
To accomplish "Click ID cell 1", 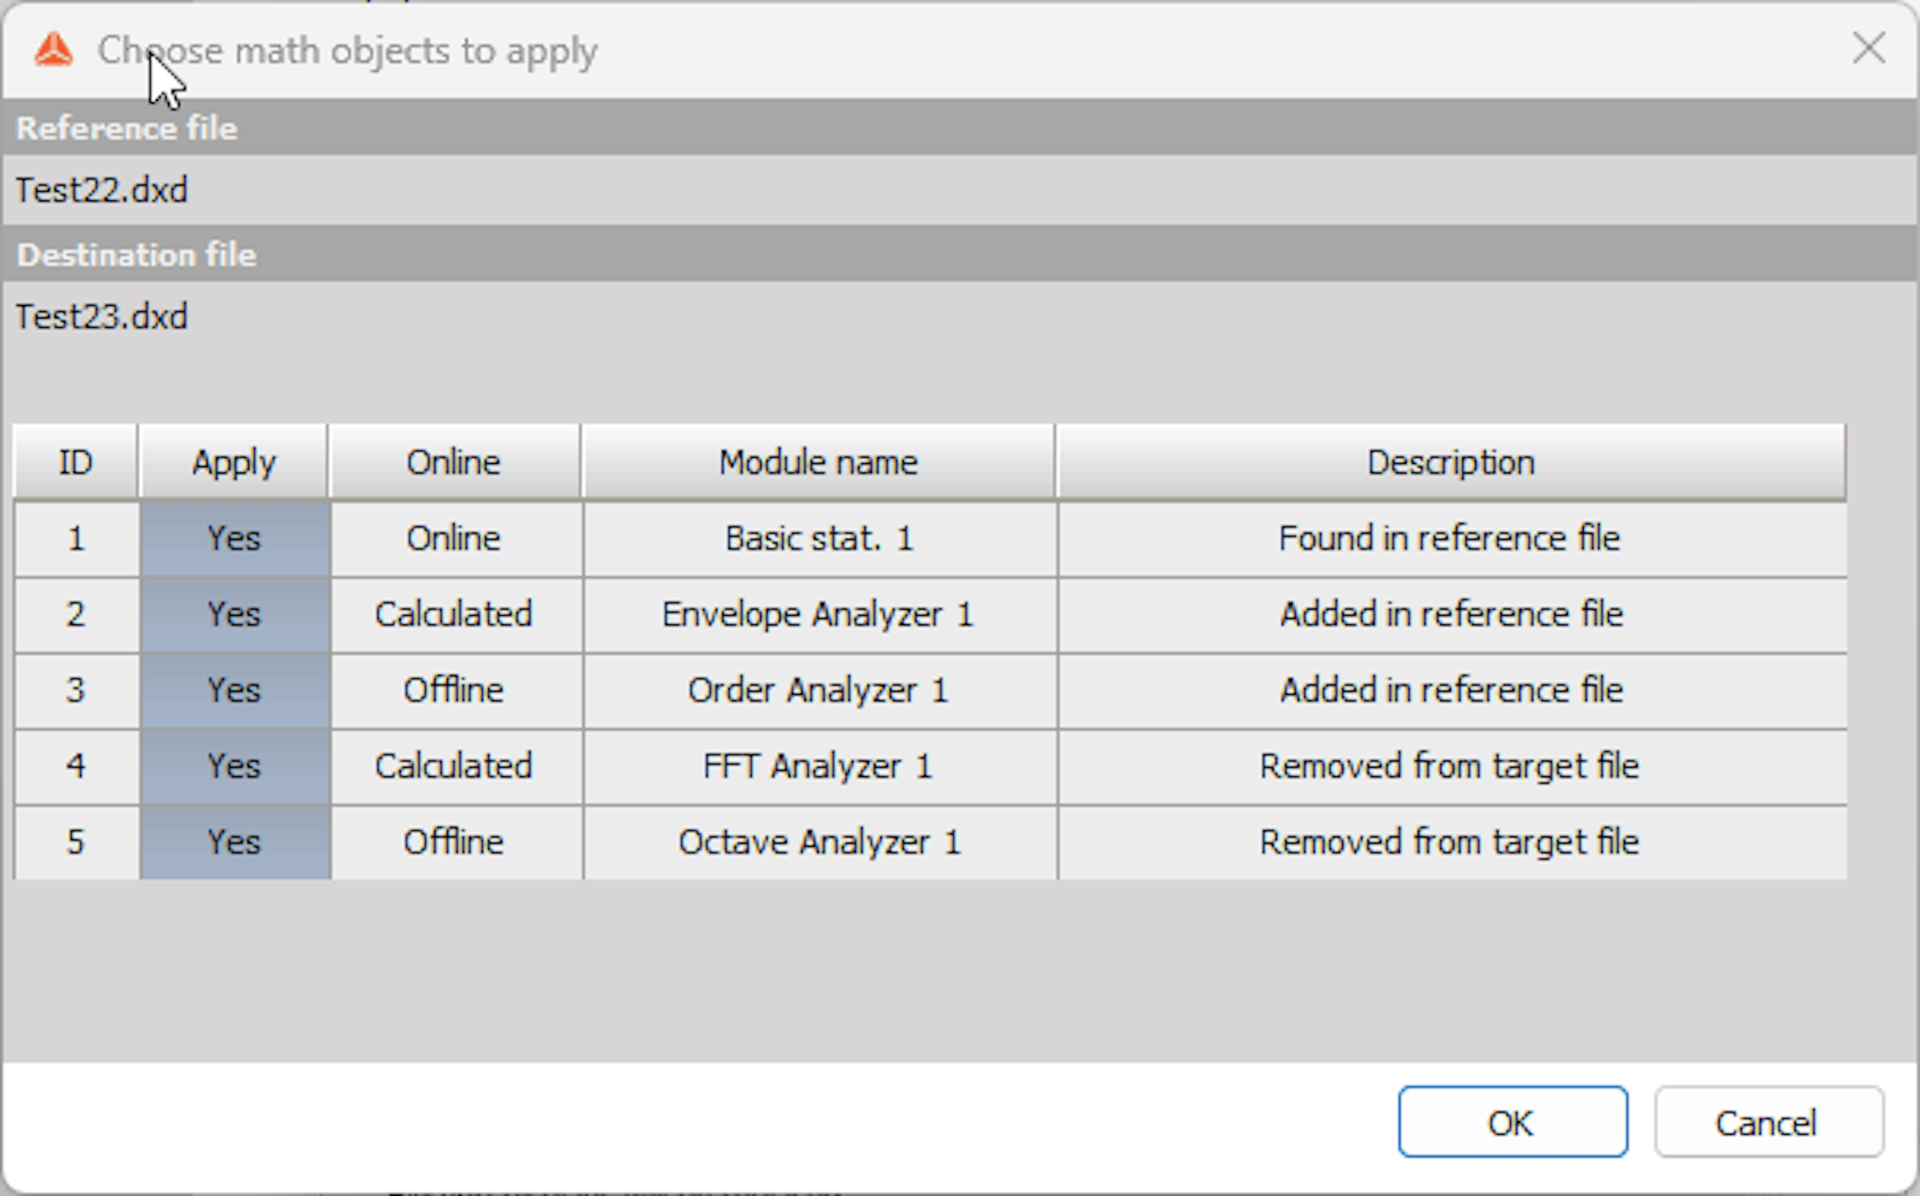I will tap(77, 540).
